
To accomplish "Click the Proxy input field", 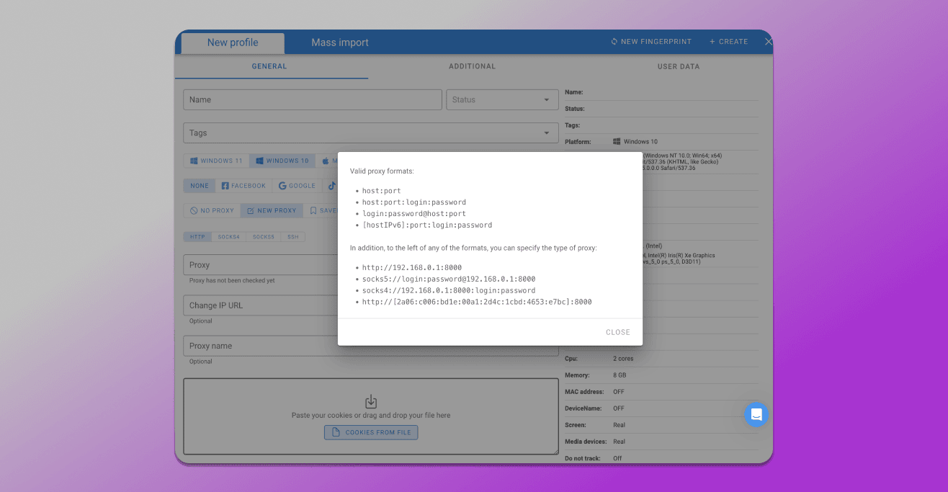I will [x=261, y=265].
